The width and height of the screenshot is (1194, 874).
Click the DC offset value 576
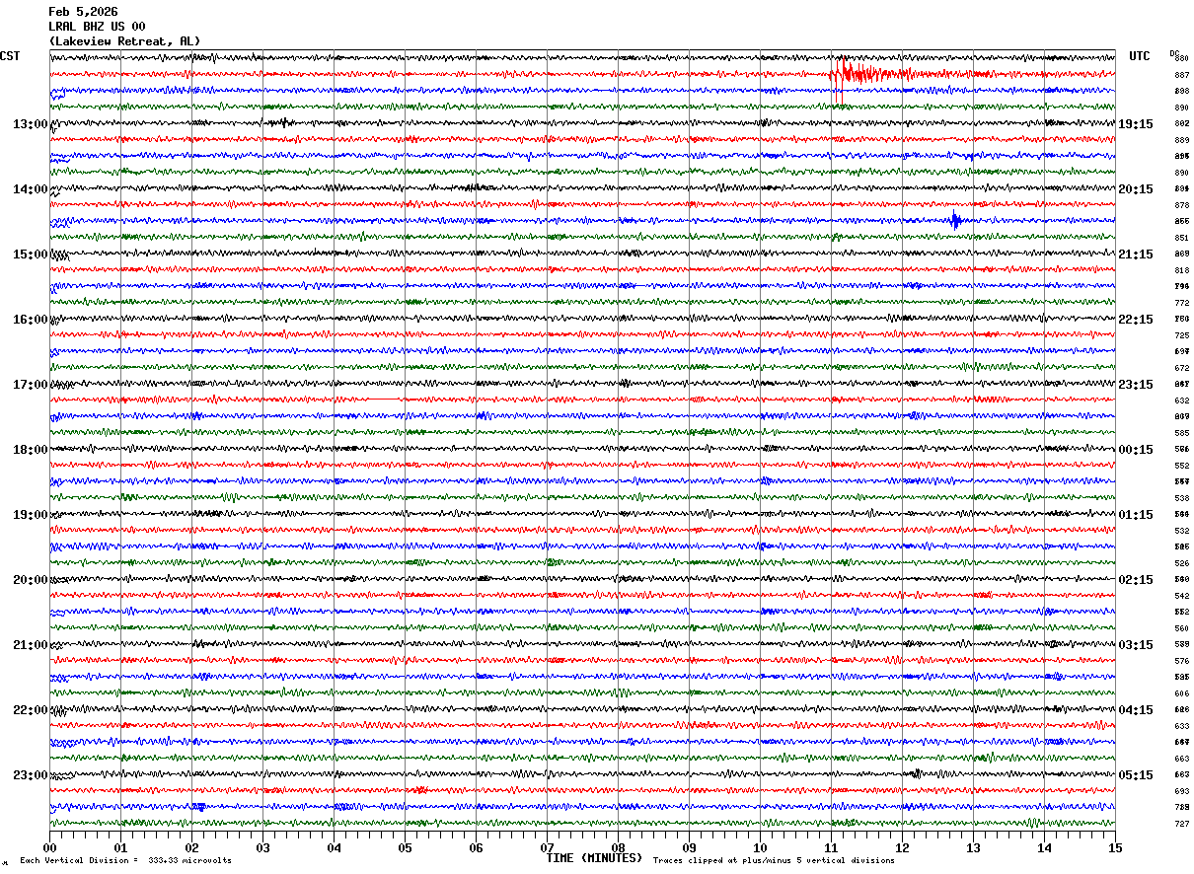1181,661
